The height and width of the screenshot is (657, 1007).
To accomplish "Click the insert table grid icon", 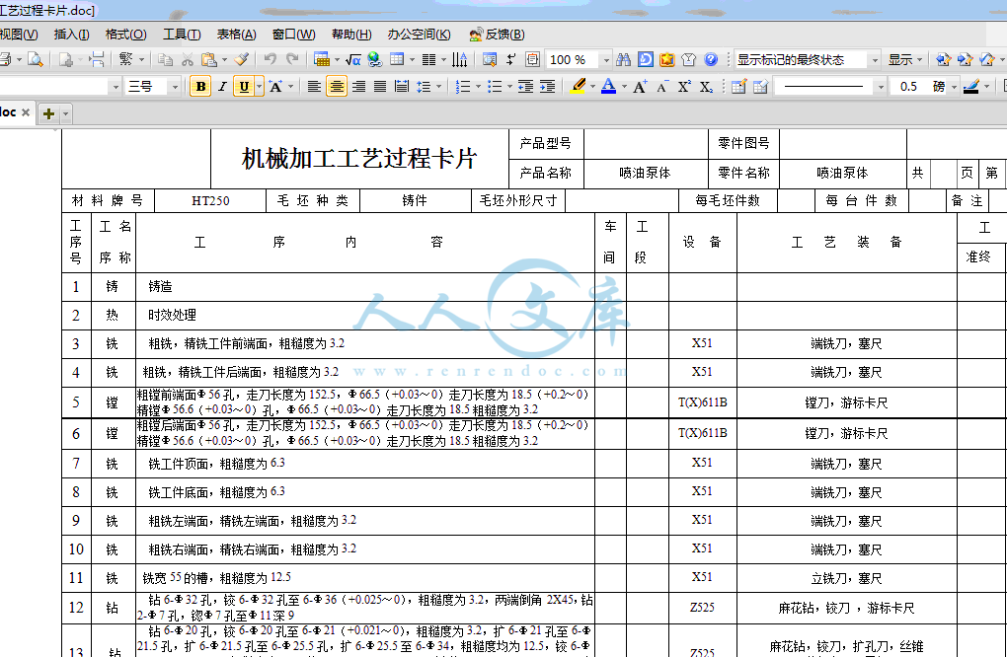I will pyautogui.click(x=397, y=59).
